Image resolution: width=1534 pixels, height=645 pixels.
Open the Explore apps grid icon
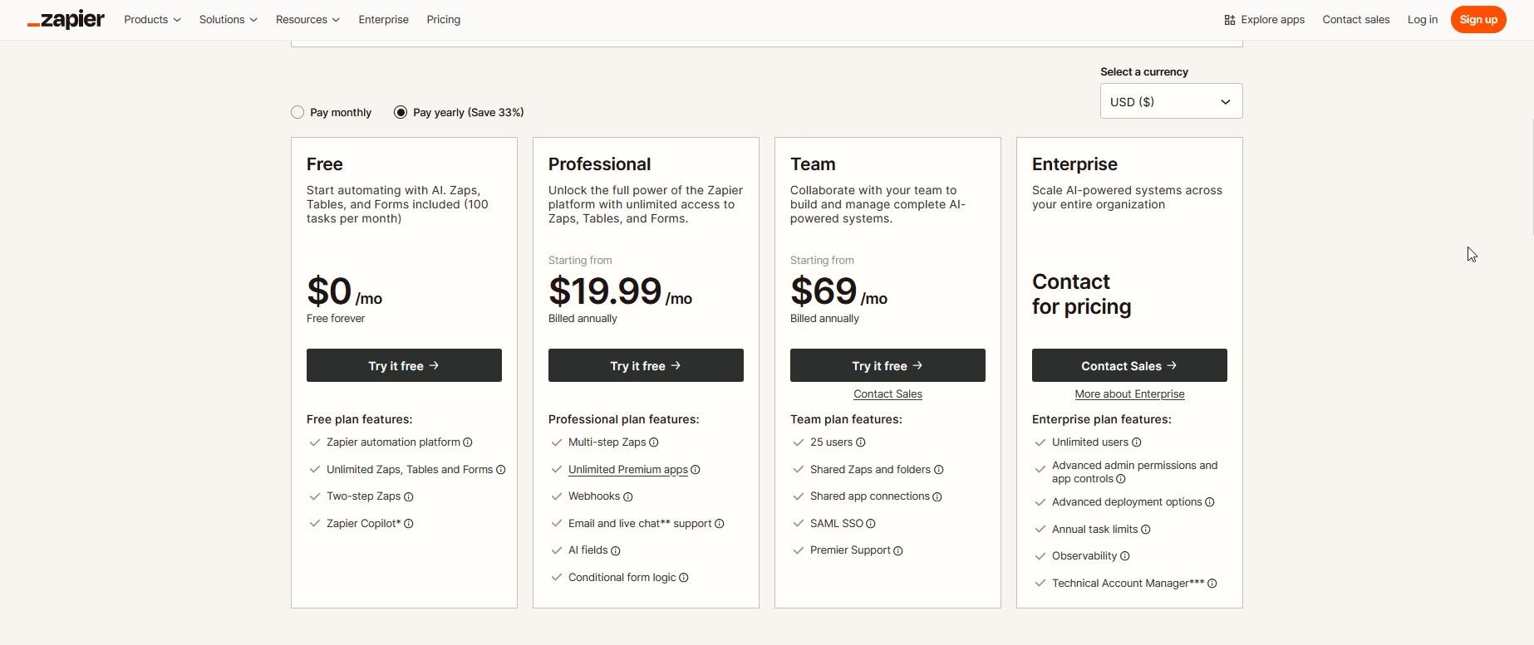pyautogui.click(x=1229, y=20)
